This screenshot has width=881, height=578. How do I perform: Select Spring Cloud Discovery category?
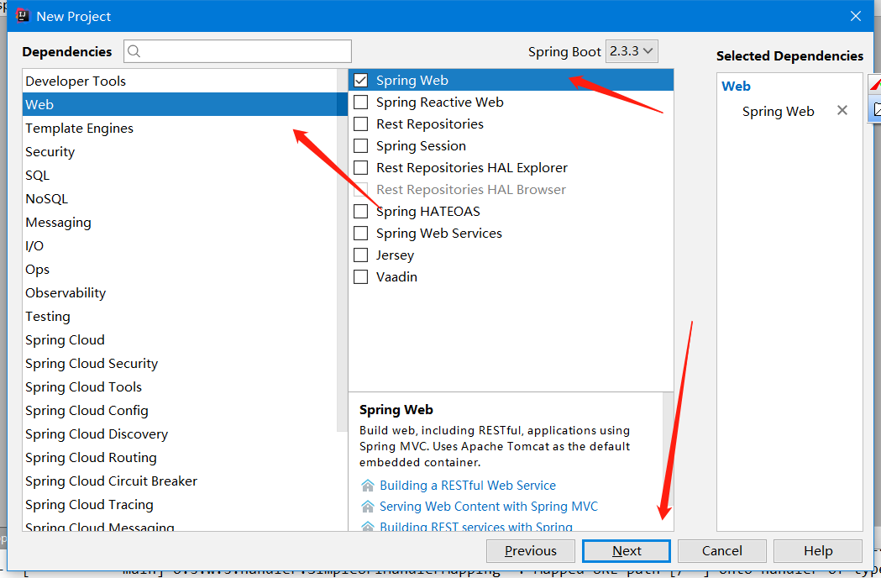180,434
